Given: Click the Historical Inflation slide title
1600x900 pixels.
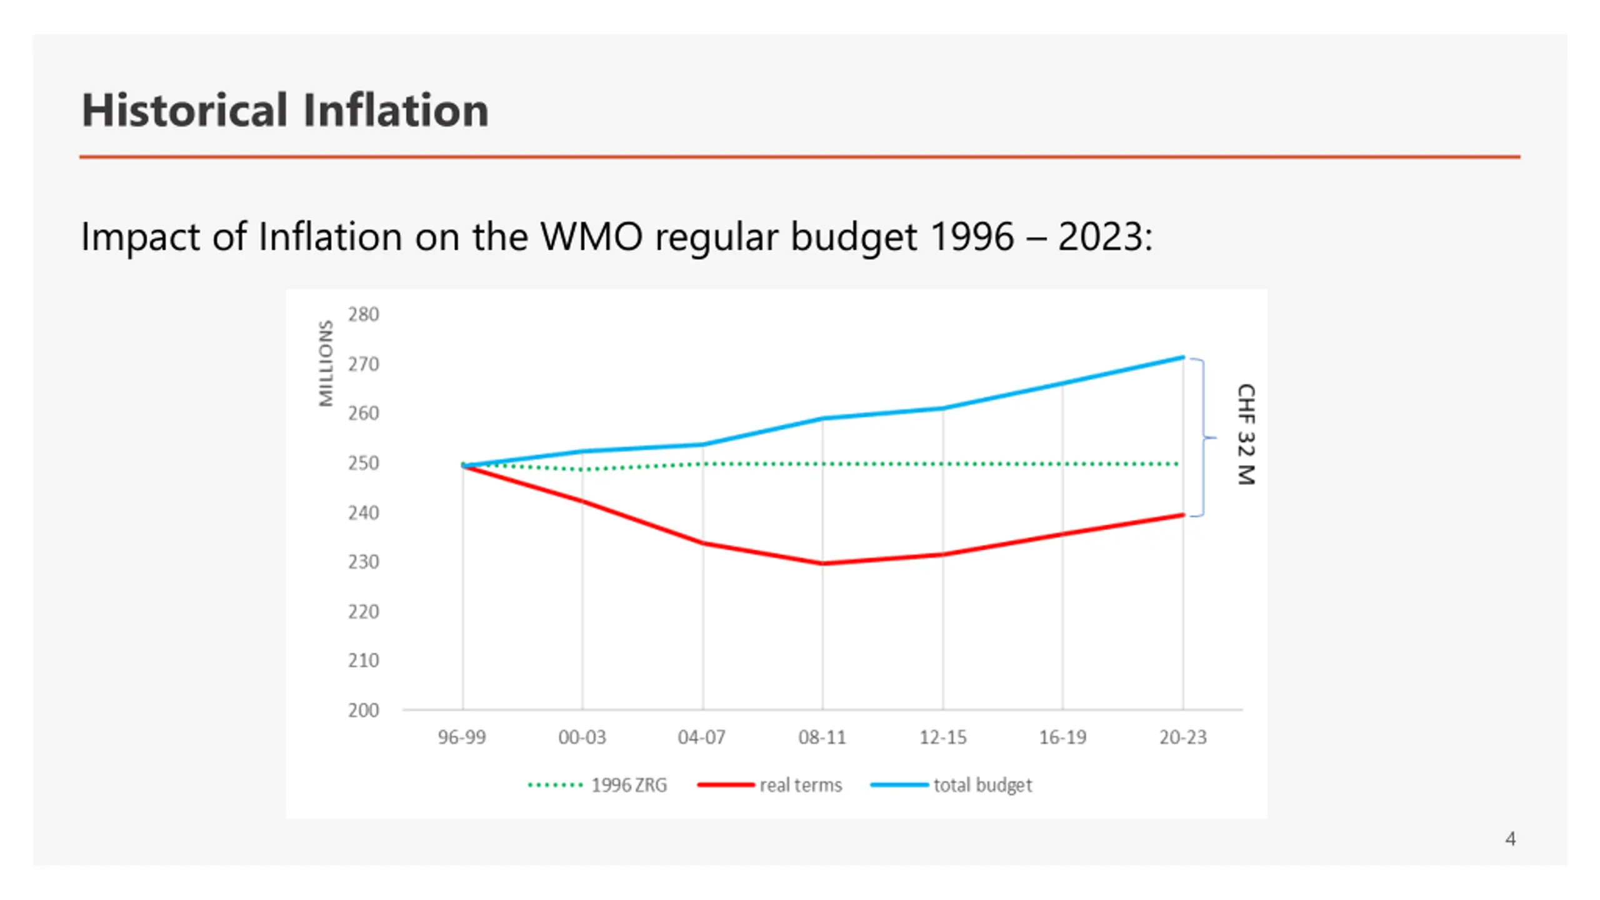Looking at the screenshot, I should coord(285,110).
